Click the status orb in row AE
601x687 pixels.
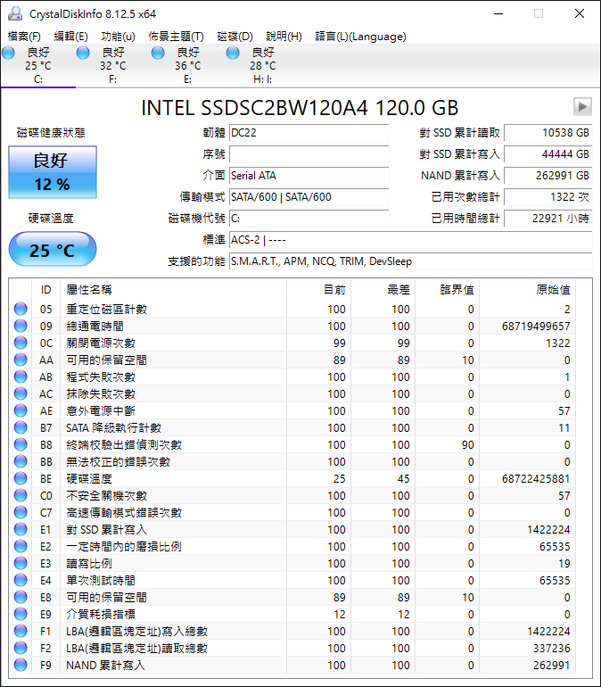(21, 410)
